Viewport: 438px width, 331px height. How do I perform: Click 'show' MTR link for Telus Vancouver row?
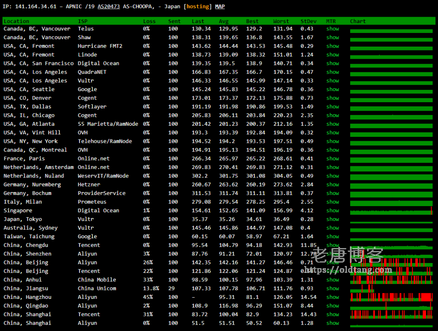tap(332, 29)
